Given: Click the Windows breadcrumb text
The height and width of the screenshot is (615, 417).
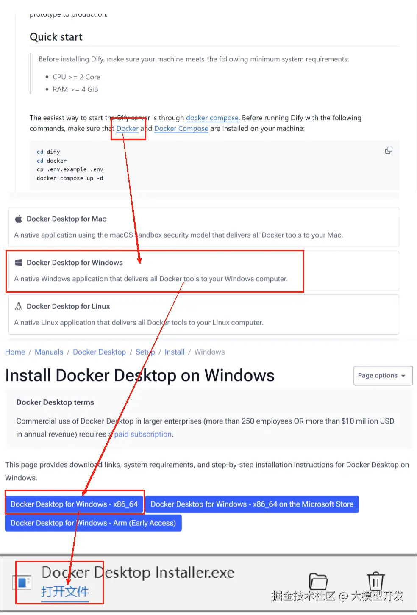Looking at the screenshot, I should [x=210, y=352].
